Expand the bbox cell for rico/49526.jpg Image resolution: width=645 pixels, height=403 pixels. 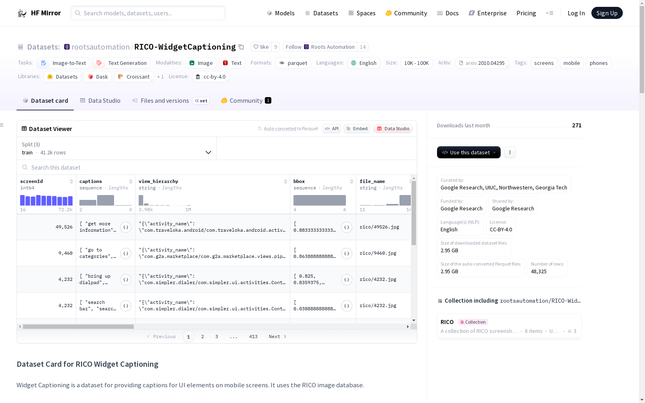click(347, 227)
